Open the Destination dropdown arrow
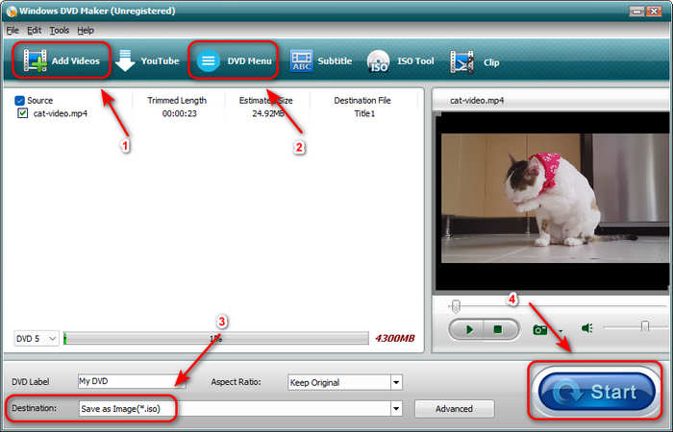Viewport: 673px width, 432px height. (x=396, y=409)
